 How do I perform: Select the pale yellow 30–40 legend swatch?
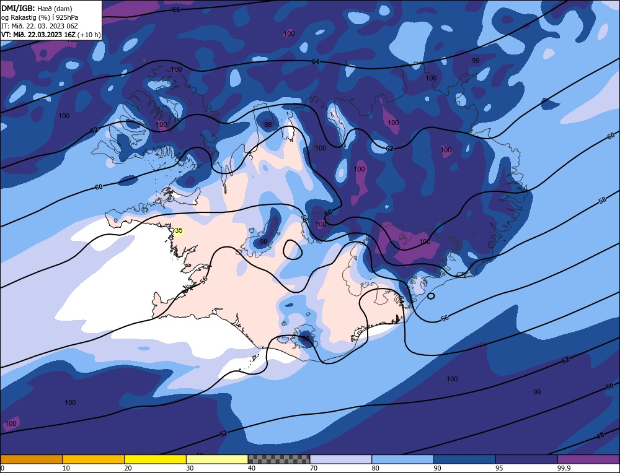(x=217, y=459)
